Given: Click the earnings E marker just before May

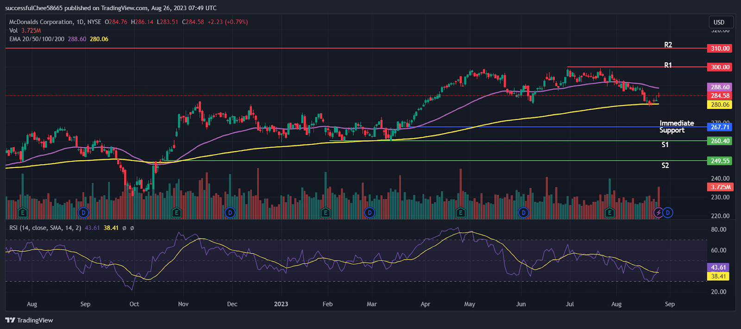Looking at the screenshot, I should pos(460,213).
